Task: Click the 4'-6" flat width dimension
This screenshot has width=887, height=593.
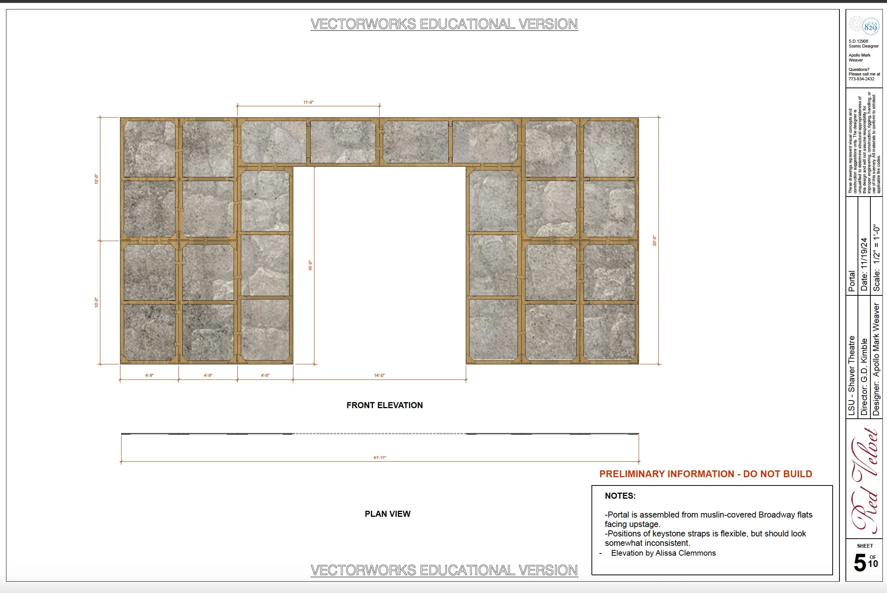Action: (265, 375)
